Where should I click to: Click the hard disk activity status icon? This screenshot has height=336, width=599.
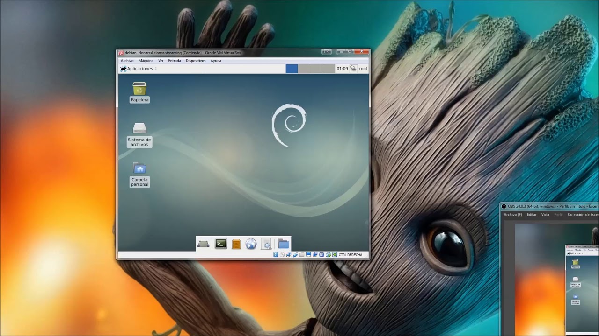[276, 255]
